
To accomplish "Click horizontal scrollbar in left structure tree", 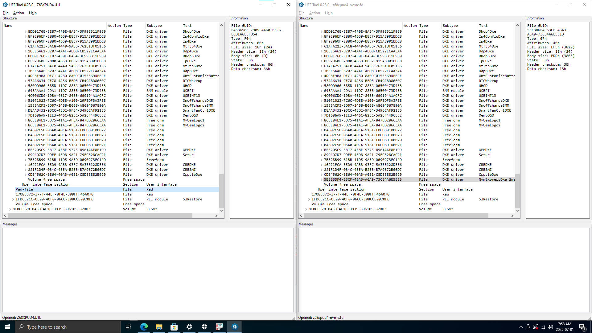I will click(100, 216).
